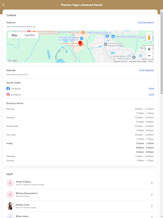Click Ashley Leon's profile photo
The image size is (163, 218).
10,206
